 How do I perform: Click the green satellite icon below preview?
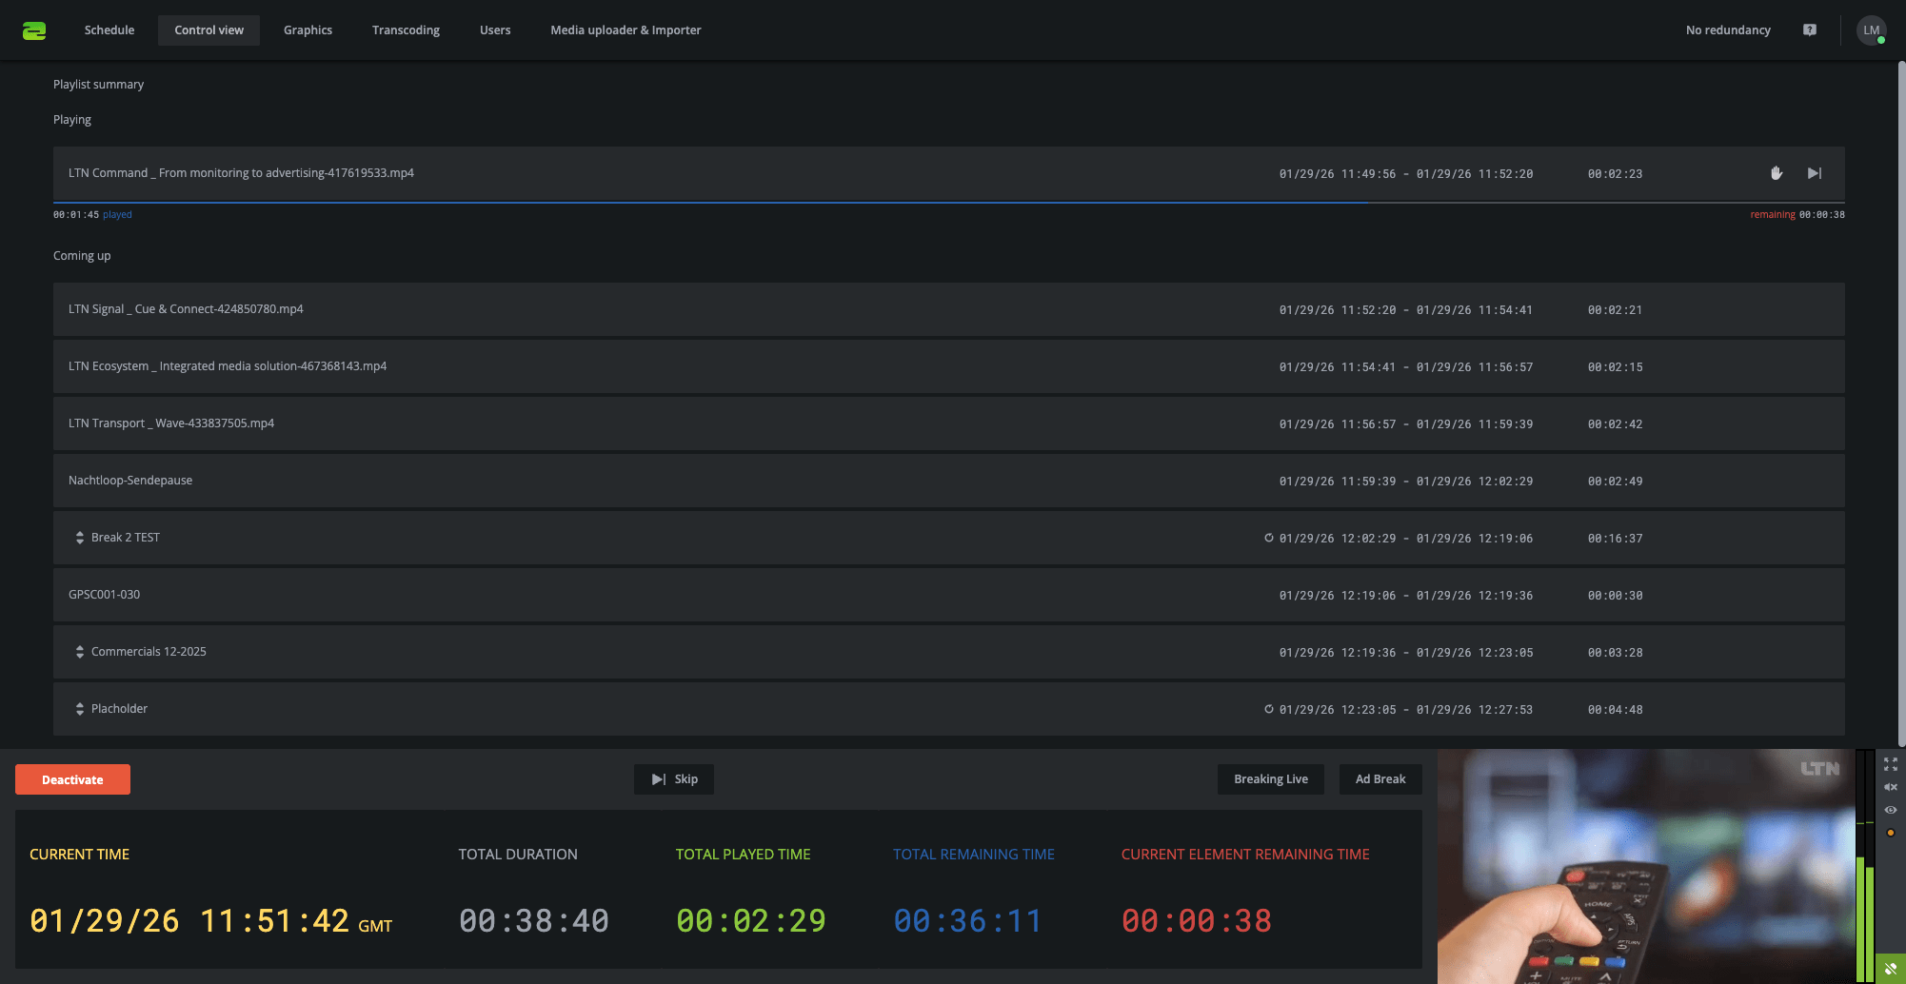1890,969
